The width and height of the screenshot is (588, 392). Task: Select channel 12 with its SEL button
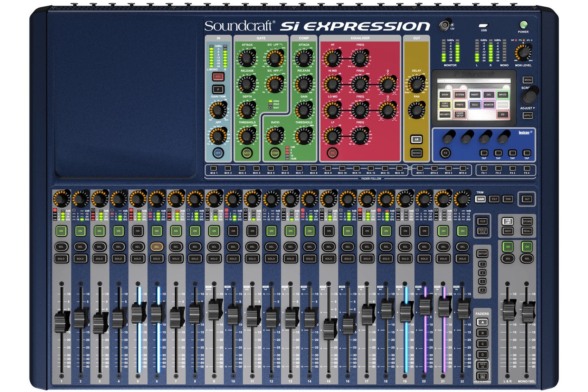click(x=271, y=247)
